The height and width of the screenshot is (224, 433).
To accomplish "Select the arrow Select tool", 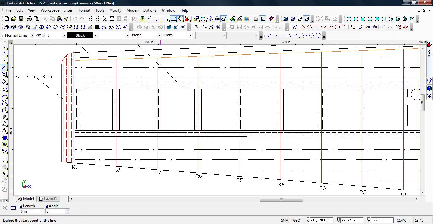I will tap(4, 47).
